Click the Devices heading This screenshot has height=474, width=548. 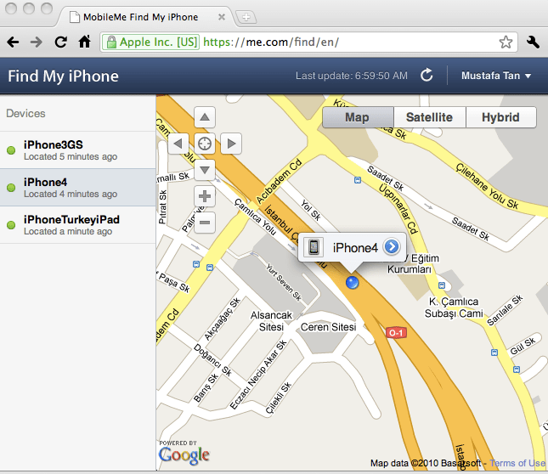point(25,114)
